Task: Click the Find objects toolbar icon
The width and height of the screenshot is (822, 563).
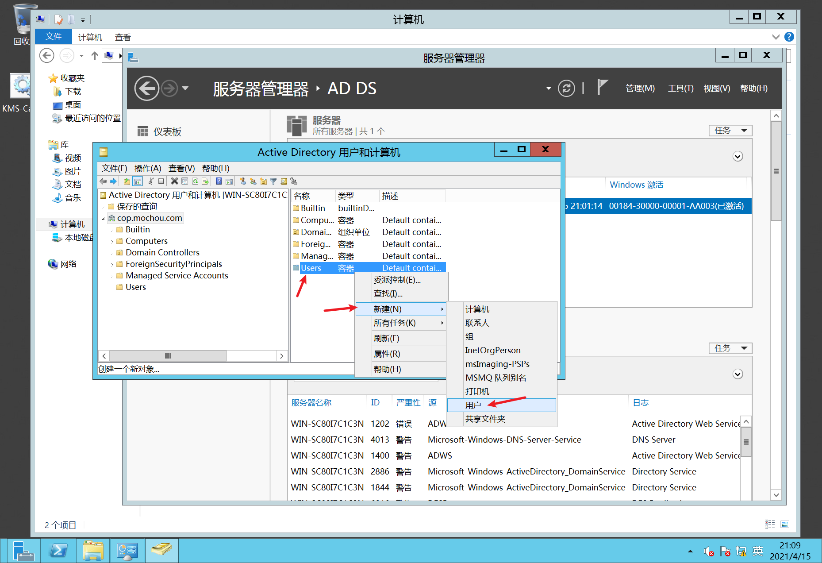Action: tap(284, 181)
